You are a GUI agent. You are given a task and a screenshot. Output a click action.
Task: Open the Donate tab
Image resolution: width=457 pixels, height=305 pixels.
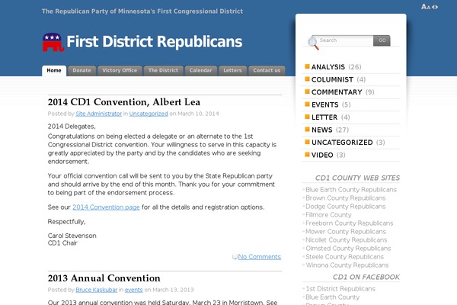(x=82, y=71)
